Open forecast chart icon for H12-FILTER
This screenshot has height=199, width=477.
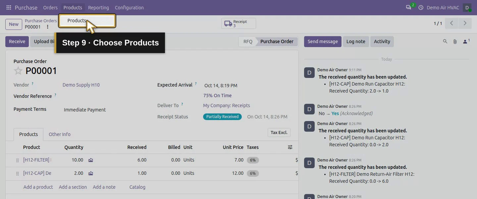(x=91, y=160)
